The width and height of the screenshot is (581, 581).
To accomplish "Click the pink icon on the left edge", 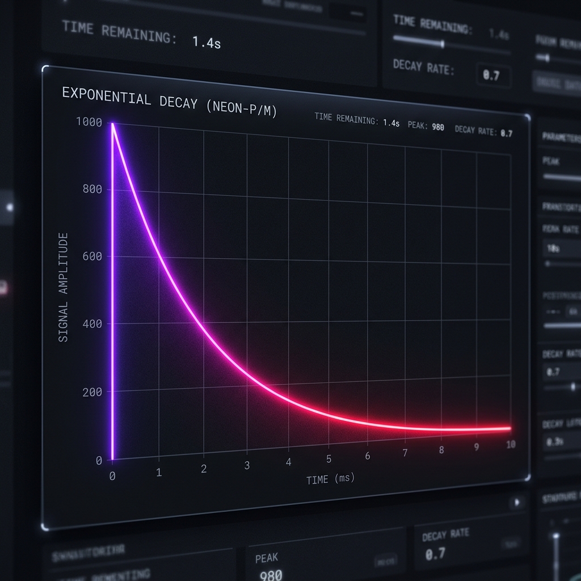I will click(x=3, y=288).
